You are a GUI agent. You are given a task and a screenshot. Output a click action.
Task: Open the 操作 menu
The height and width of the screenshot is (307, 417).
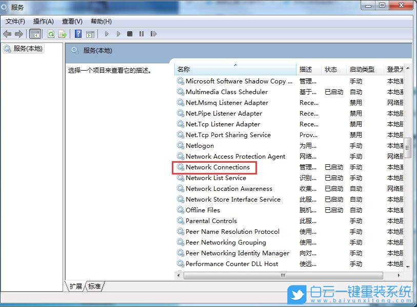tap(43, 21)
